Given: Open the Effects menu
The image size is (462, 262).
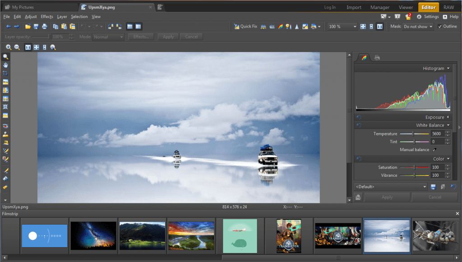Looking at the screenshot, I should (x=47, y=17).
